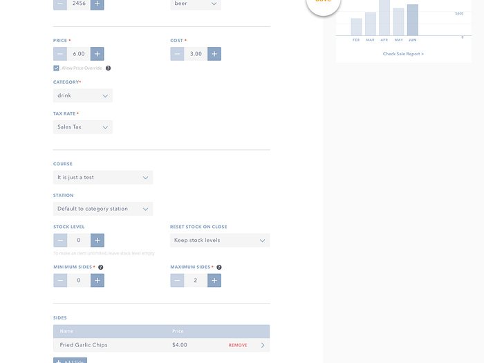484x363 pixels.
Task: Increase the Cost value with plus button
Action: click(x=214, y=54)
